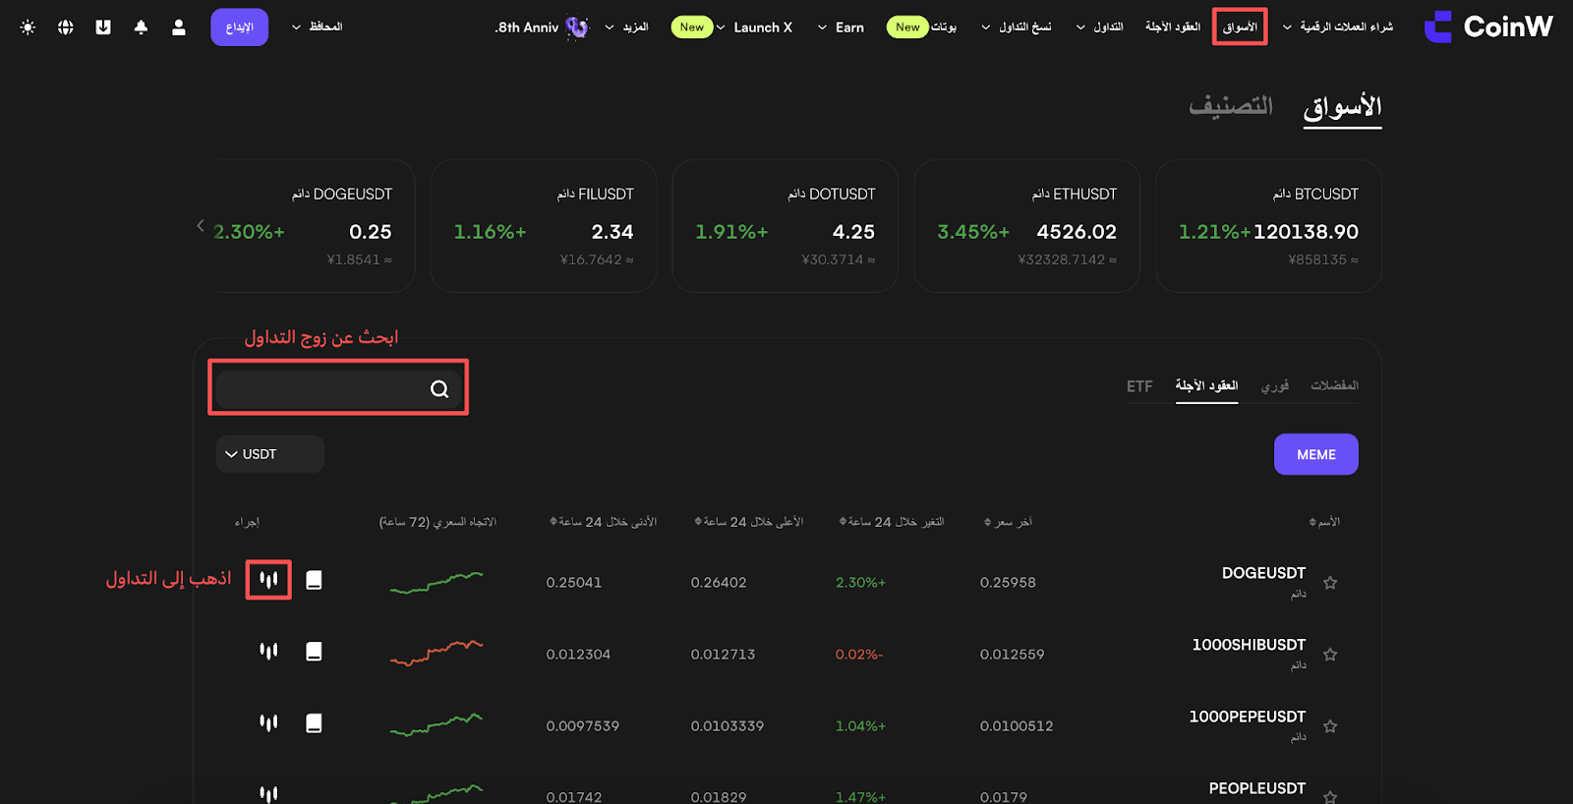1573x804 pixels.
Task: Open the 8th Anniv promotion
Action: pos(542,28)
